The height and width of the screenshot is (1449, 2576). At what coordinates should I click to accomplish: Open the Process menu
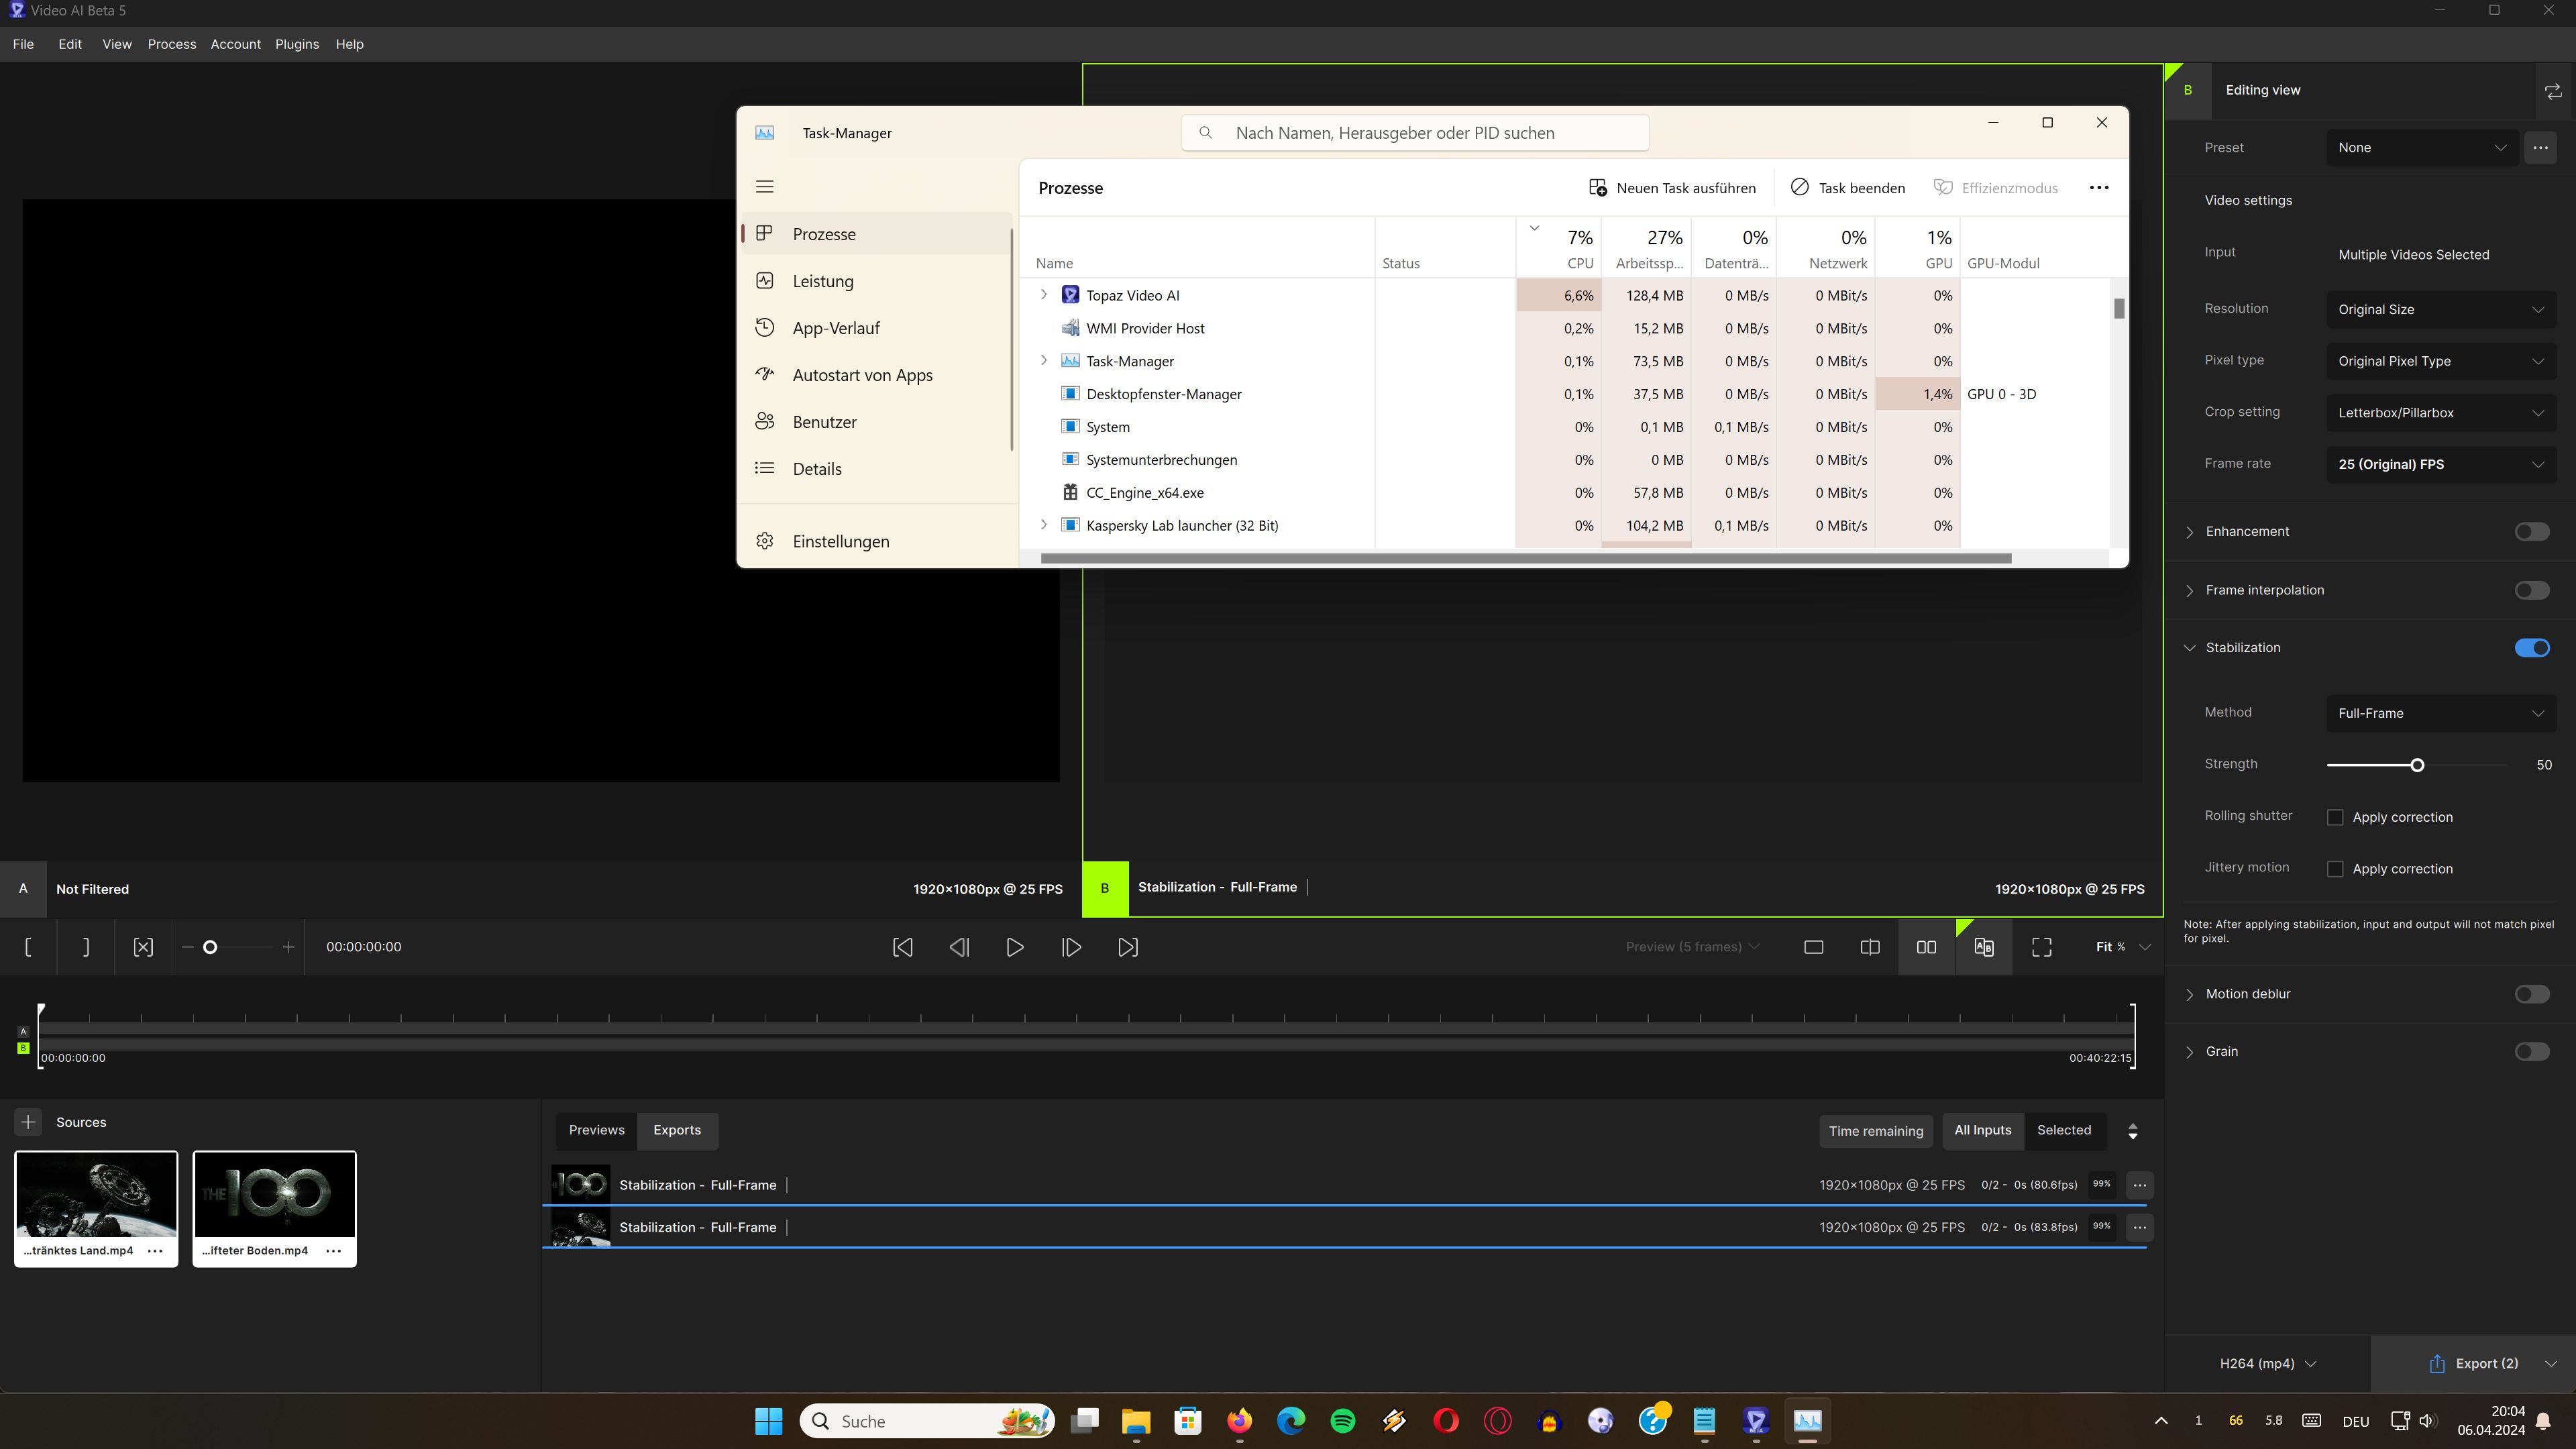pyautogui.click(x=171, y=44)
